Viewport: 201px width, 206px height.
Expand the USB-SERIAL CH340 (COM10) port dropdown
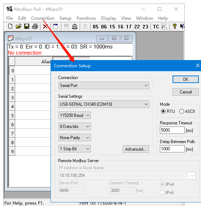pyautogui.click(x=104, y=104)
